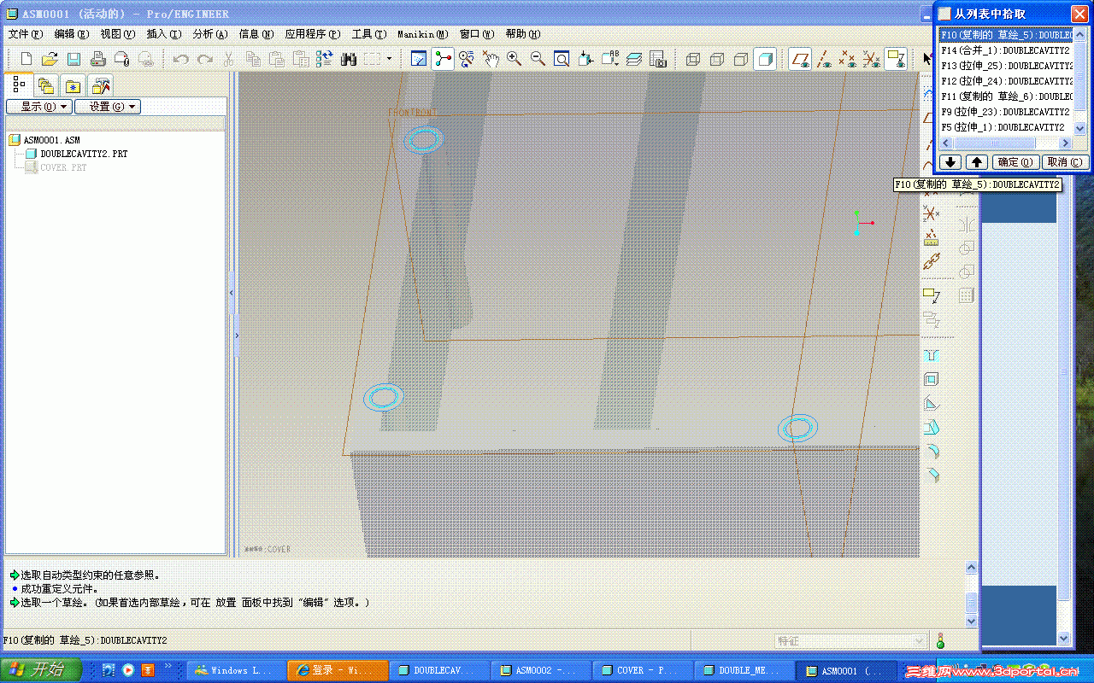Screen dimensions: 1094x683
Task: Open a file using the folder icon
Action: pyautogui.click(x=50, y=59)
